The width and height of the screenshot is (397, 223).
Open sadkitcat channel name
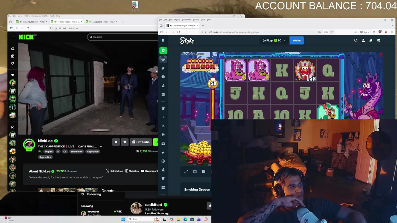point(154,205)
